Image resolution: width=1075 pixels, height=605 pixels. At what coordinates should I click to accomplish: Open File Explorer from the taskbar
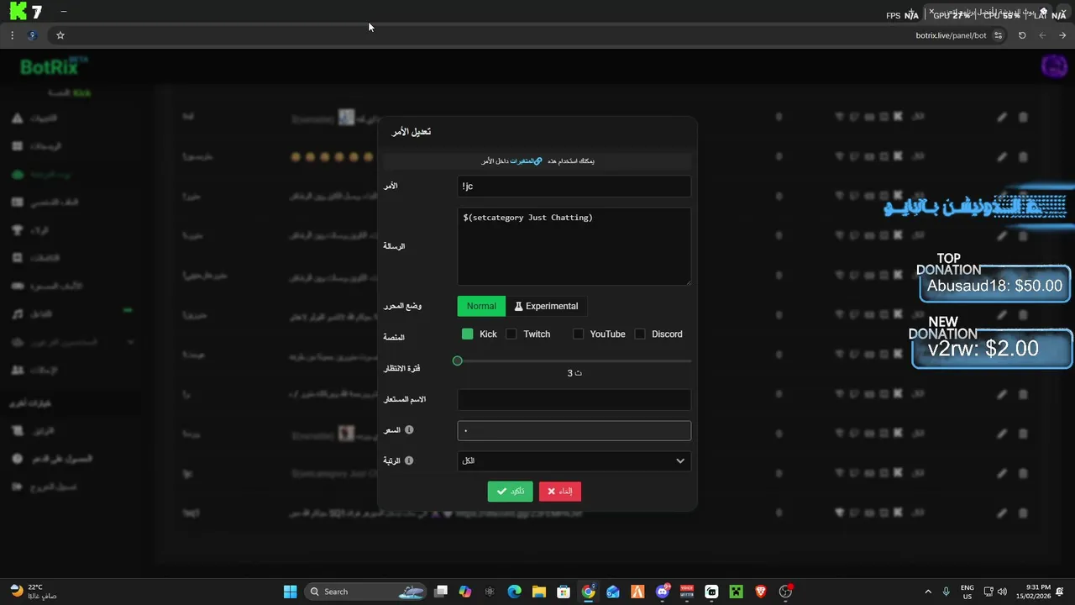tap(539, 592)
